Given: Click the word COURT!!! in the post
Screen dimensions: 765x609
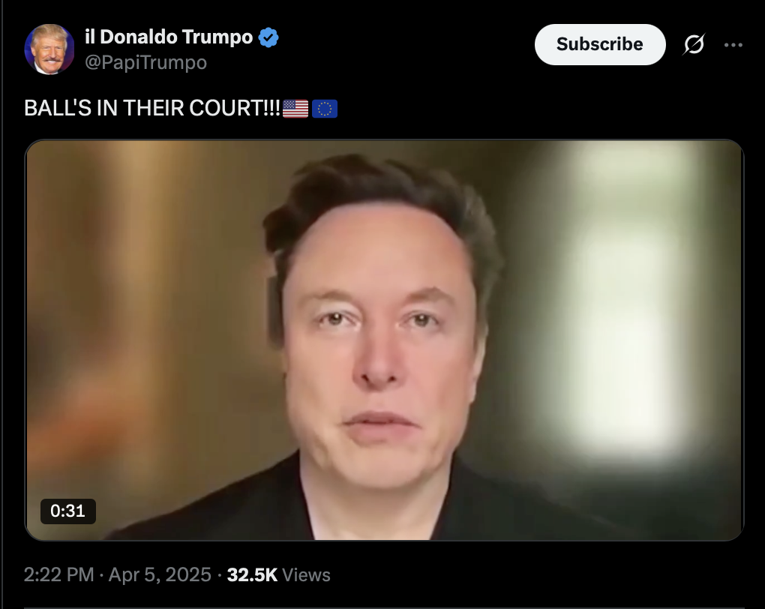Looking at the screenshot, I should [x=235, y=108].
